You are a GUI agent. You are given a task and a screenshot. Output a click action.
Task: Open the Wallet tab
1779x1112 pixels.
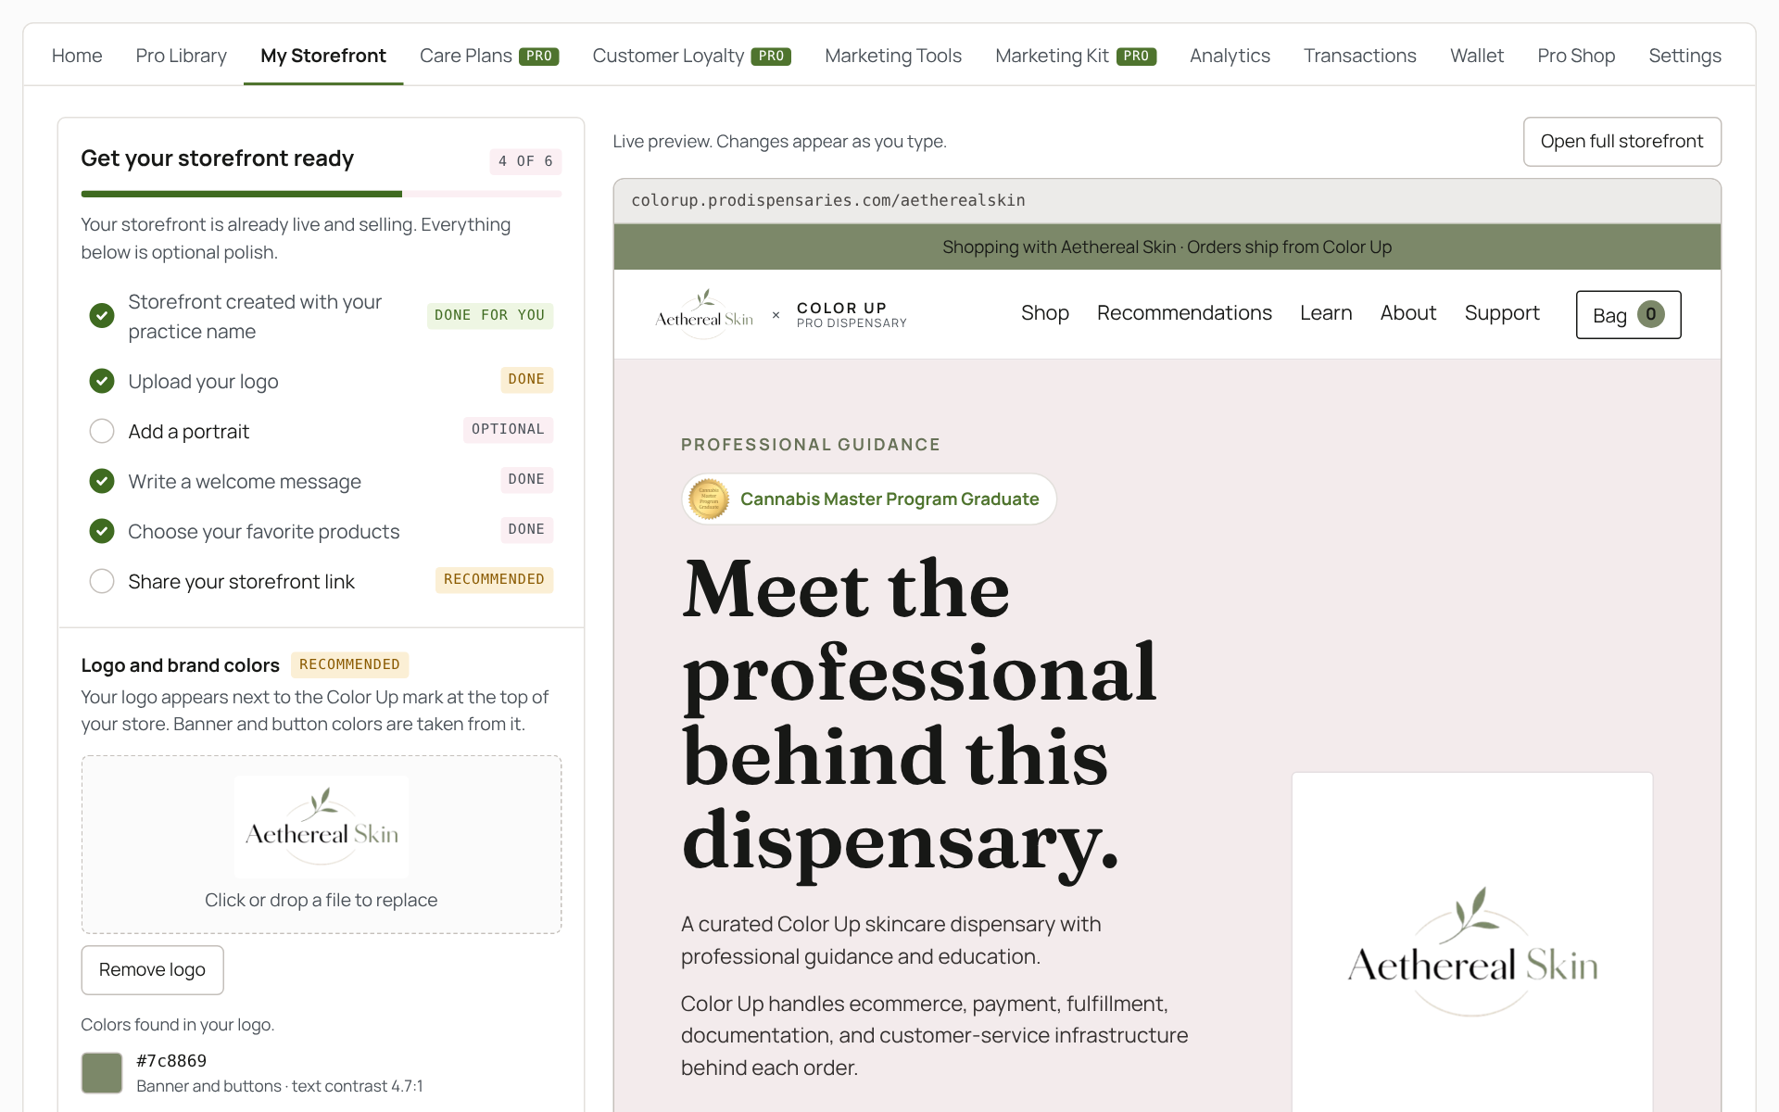tap(1477, 56)
